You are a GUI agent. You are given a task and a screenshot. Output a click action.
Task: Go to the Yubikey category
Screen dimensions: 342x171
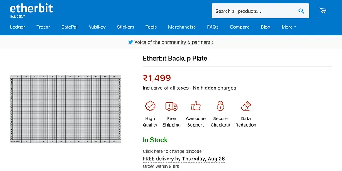[97, 27]
